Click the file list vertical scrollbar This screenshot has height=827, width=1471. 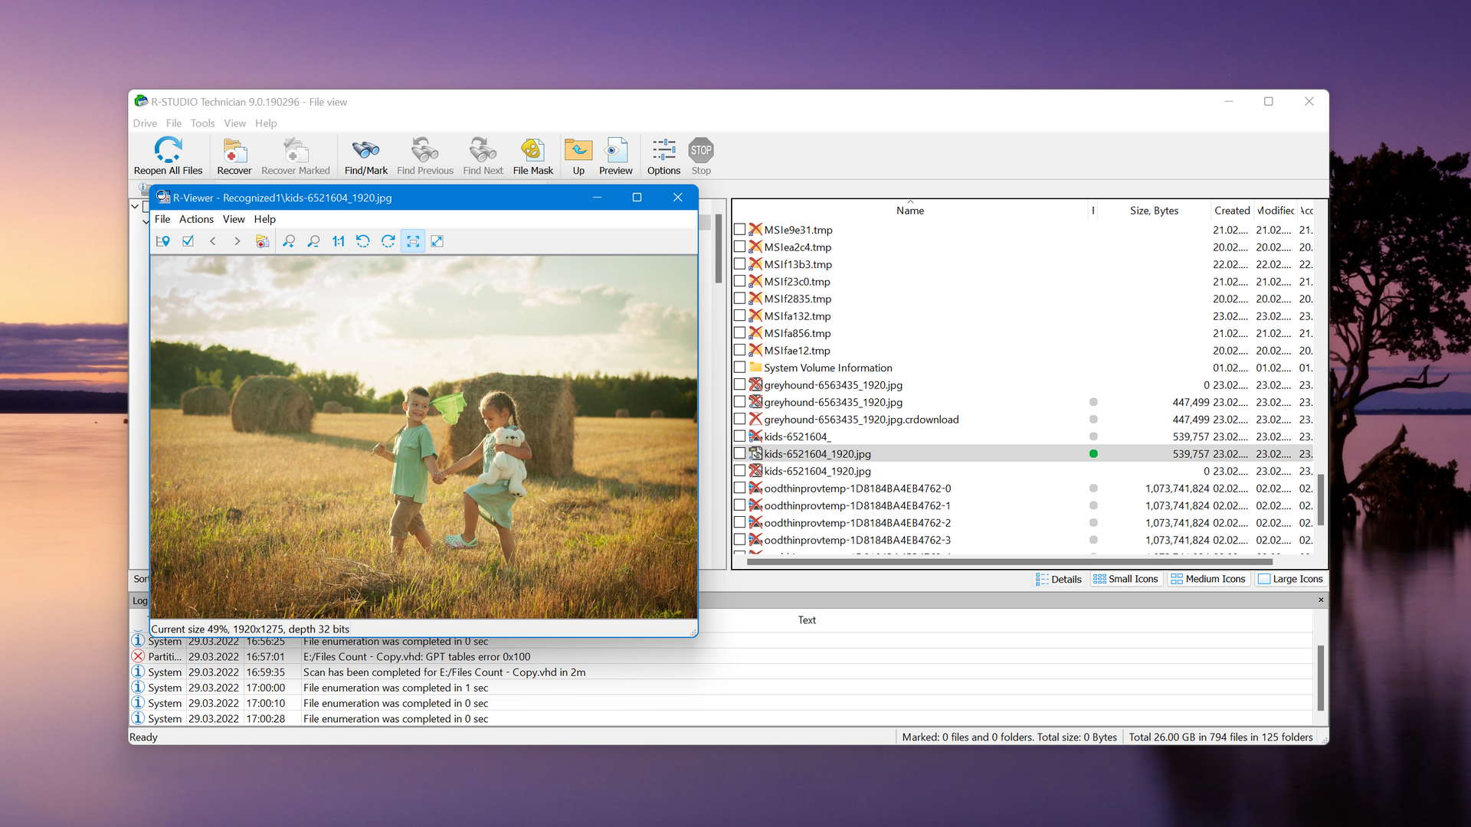pyautogui.click(x=1321, y=499)
